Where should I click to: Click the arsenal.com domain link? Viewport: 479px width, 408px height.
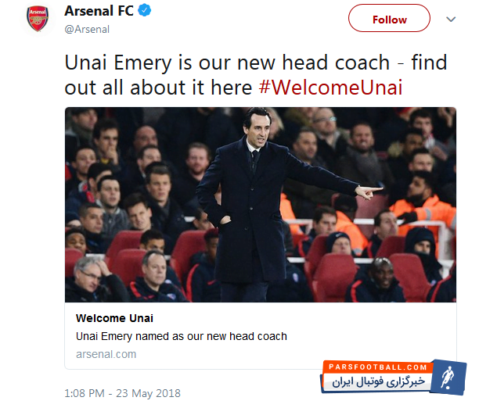[106, 354]
